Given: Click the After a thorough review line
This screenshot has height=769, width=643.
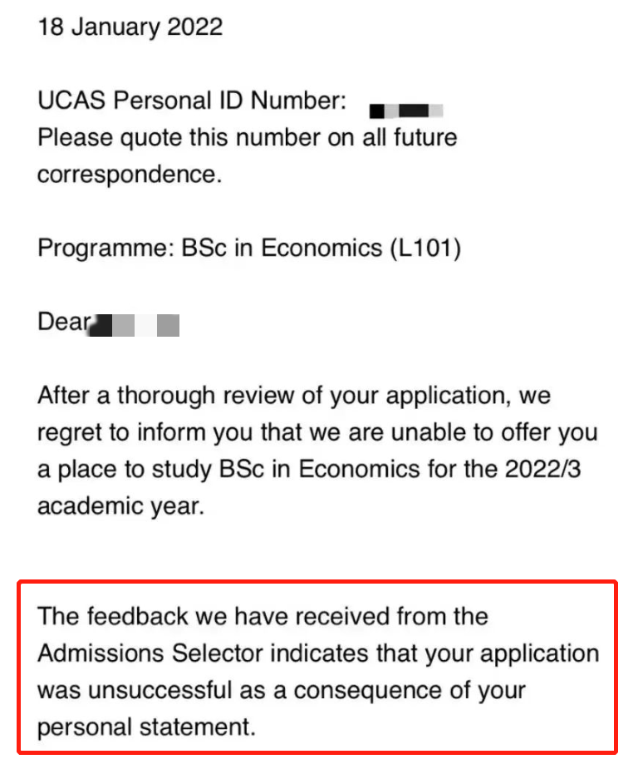Looking at the screenshot, I should pyautogui.click(x=294, y=395).
